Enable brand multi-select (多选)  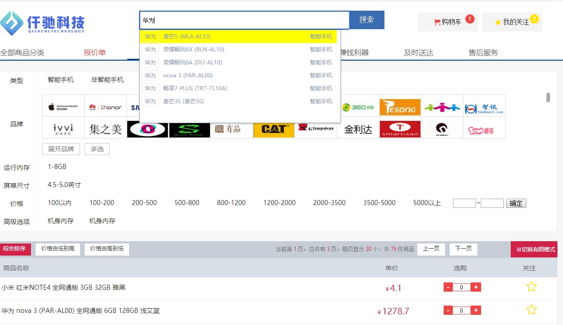pos(97,149)
